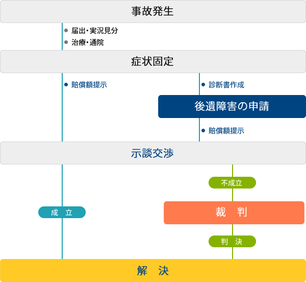Open the orange 裁判 box
Viewport: 306px width, 282px height.
tap(234, 213)
